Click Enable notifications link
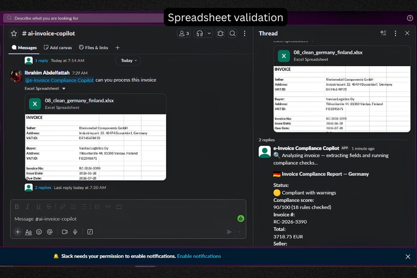The image size is (417, 278). pos(199,256)
